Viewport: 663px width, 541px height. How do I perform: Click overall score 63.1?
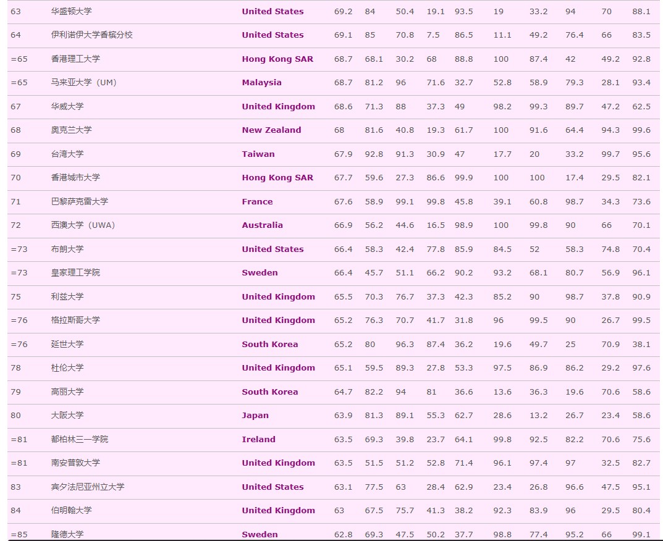click(343, 487)
